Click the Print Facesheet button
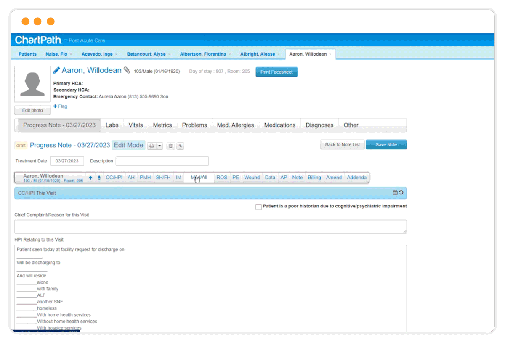This screenshot has width=505, height=343. coord(276,72)
